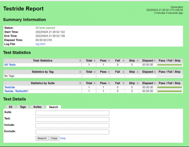
Task: Open the Help link next to Clear
Action: point(63,138)
